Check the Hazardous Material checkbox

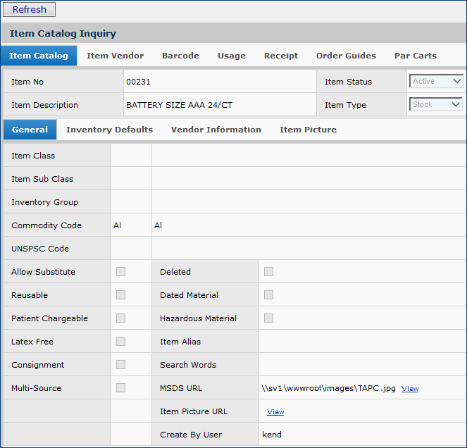click(x=268, y=318)
